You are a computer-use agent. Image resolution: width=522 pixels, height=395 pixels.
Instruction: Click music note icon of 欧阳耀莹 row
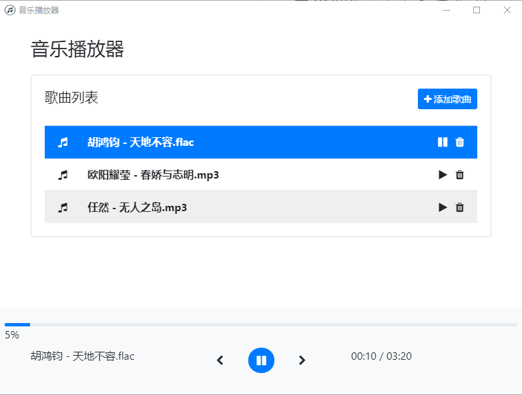63,175
